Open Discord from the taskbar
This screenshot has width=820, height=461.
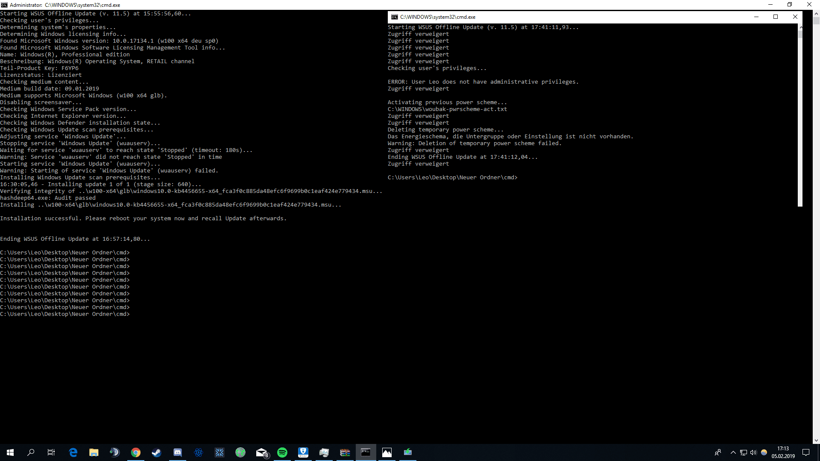(x=178, y=452)
